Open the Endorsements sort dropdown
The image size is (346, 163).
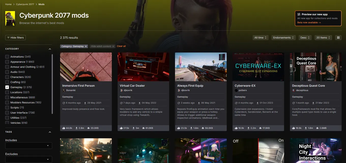pos(283,38)
